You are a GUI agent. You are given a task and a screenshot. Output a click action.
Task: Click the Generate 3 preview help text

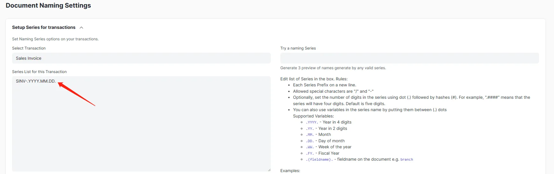click(x=333, y=68)
